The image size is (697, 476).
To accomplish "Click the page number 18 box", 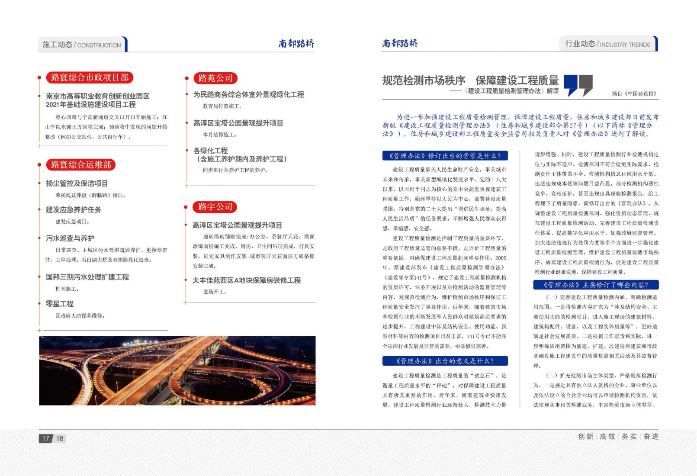I will (60, 438).
